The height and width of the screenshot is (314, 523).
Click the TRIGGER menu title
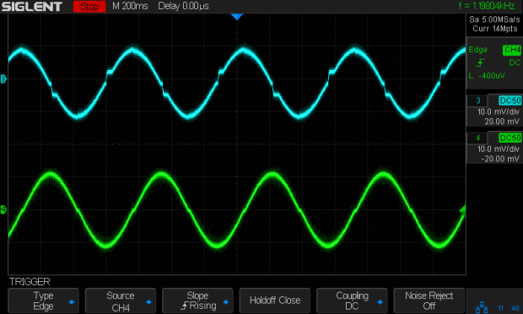[30, 282]
